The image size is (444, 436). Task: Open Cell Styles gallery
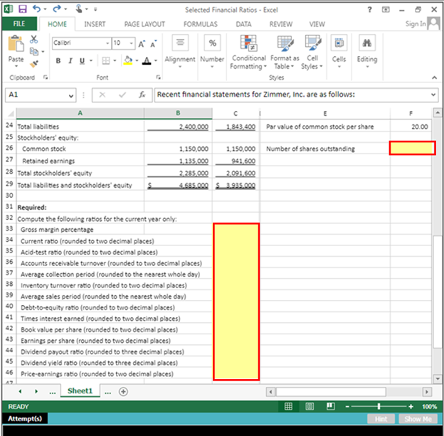(x=312, y=53)
